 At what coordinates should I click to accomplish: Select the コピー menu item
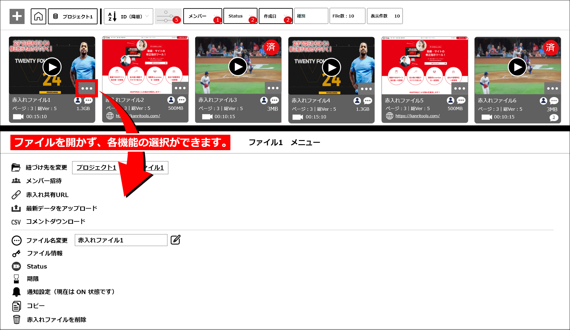(x=36, y=306)
